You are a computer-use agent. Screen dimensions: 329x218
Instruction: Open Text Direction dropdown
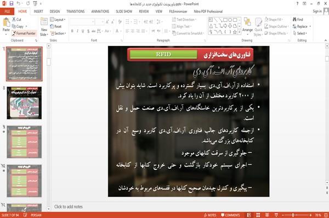pos(184,20)
